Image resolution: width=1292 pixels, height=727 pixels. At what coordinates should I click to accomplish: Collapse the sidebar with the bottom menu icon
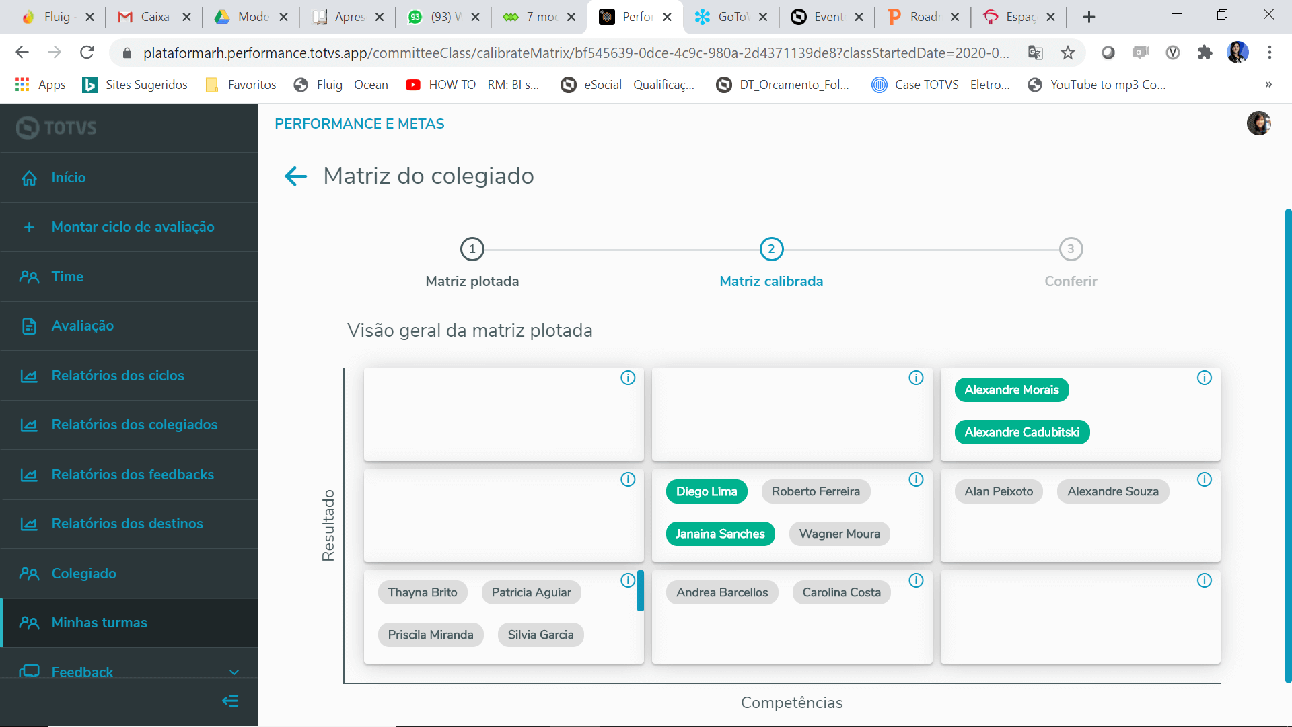point(230,701)
